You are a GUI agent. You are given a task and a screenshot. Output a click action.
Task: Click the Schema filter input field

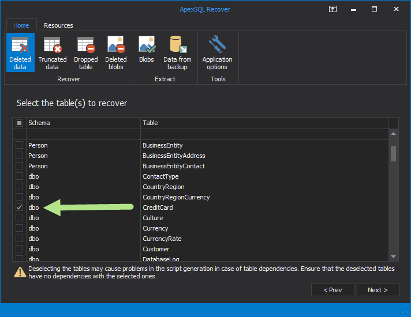pos(83,134)
